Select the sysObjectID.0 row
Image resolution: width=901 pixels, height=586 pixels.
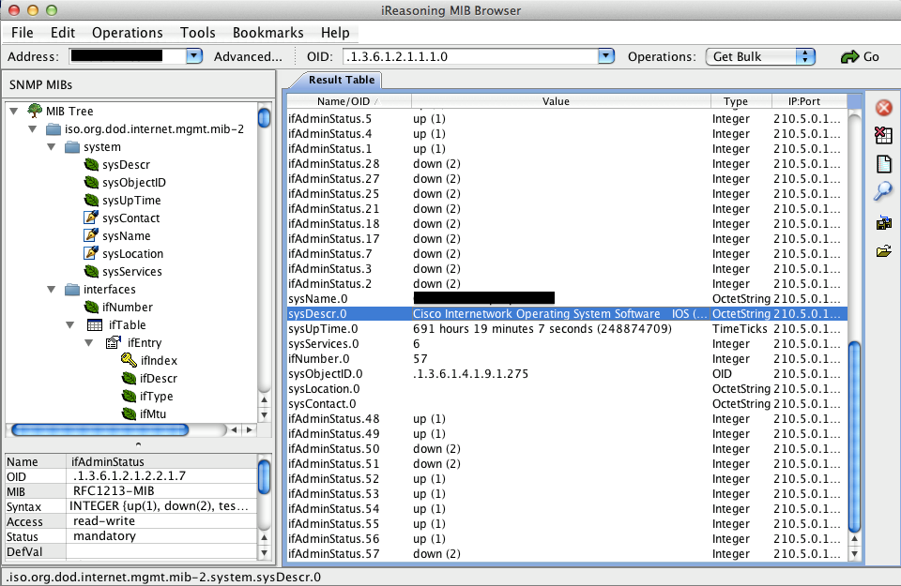tap(567, 374)
